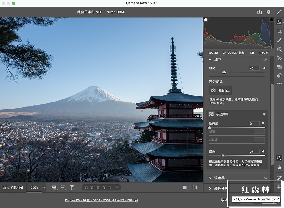Toggle visibility eye for 细节 panel
This screenshot has width=284, height=208.
265,60
